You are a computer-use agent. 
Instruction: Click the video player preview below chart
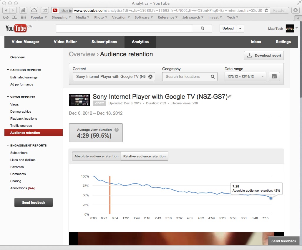pyautogui.click(x=176, y=239)
